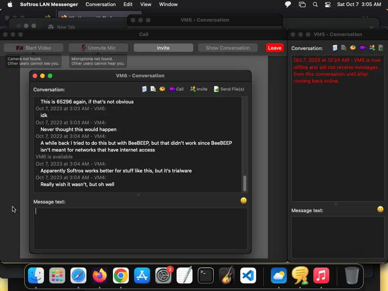Launch GarageBand from the Dock
388x291 pixels.
pos(227,275)
